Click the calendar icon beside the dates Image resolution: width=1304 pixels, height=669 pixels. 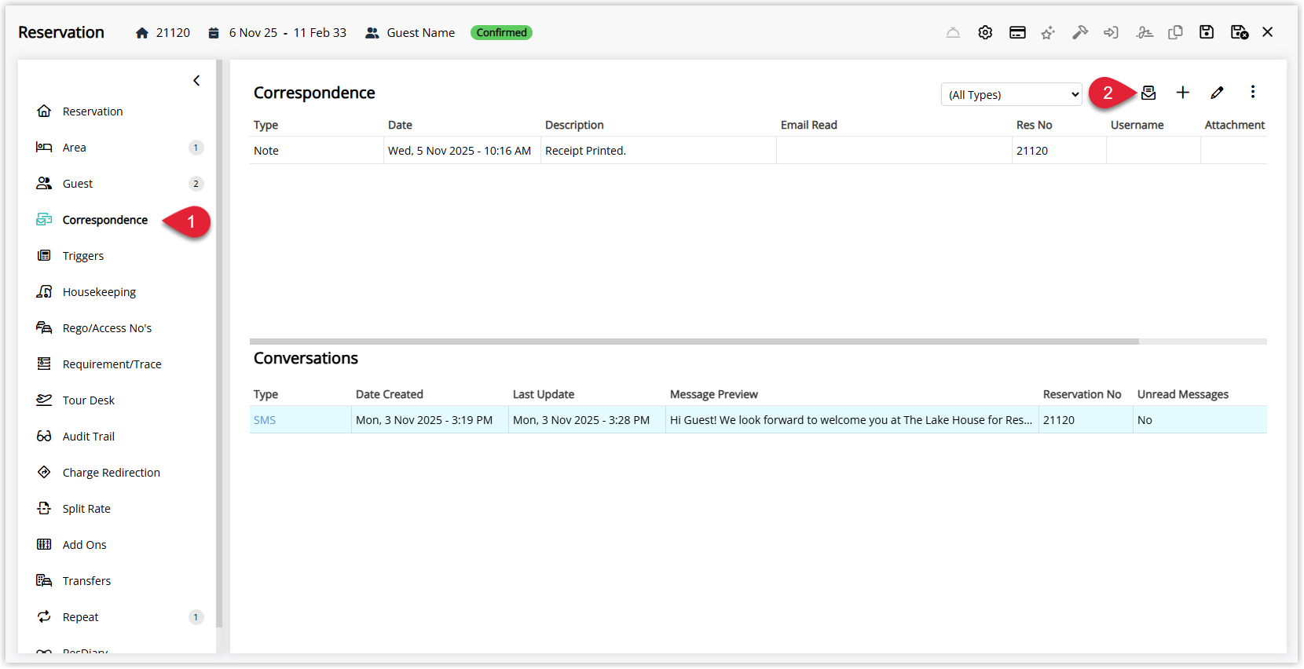pyautogui.click(x=214, y=33)
